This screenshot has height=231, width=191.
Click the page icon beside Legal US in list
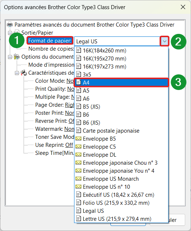78,211
